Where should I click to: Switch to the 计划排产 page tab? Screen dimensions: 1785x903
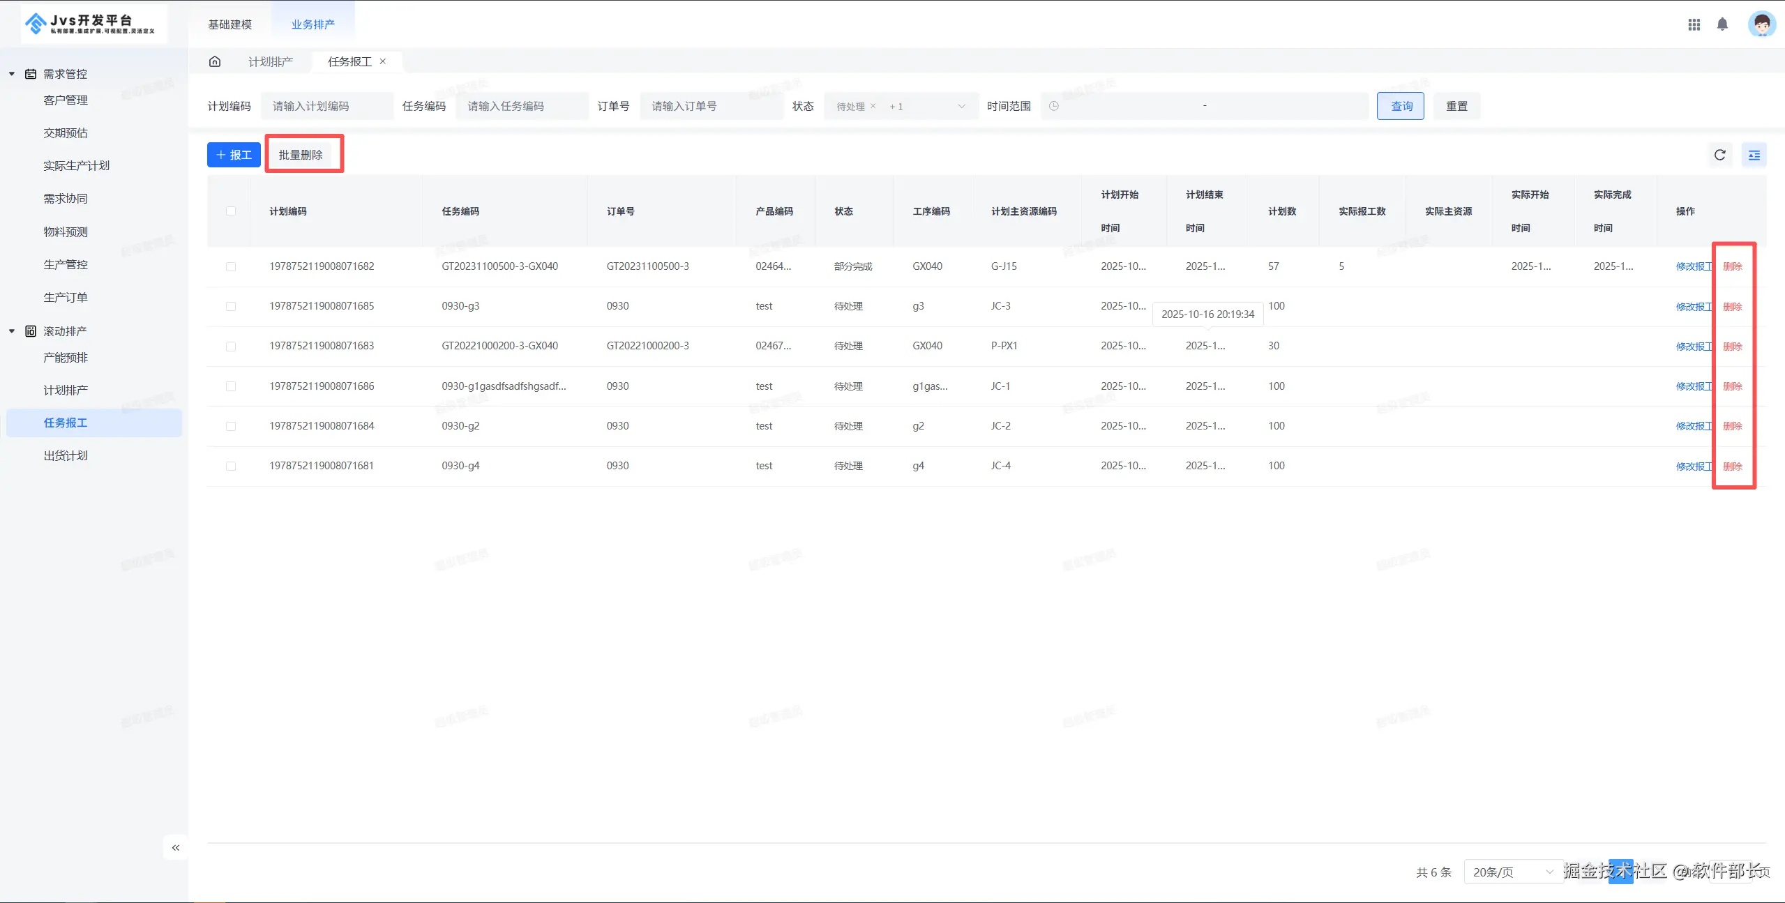tap(271, 61)
